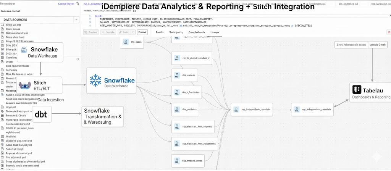Click the model icon on the 'dts_patients' node
This screenshot has height=171, width=391.
click(177, 110)
